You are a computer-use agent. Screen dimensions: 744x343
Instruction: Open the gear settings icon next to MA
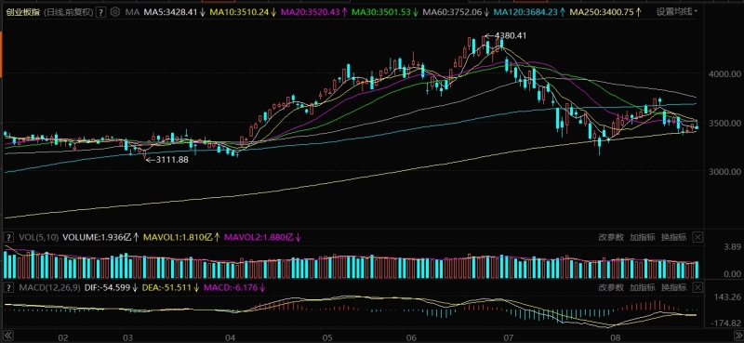(x=114, y=12)
